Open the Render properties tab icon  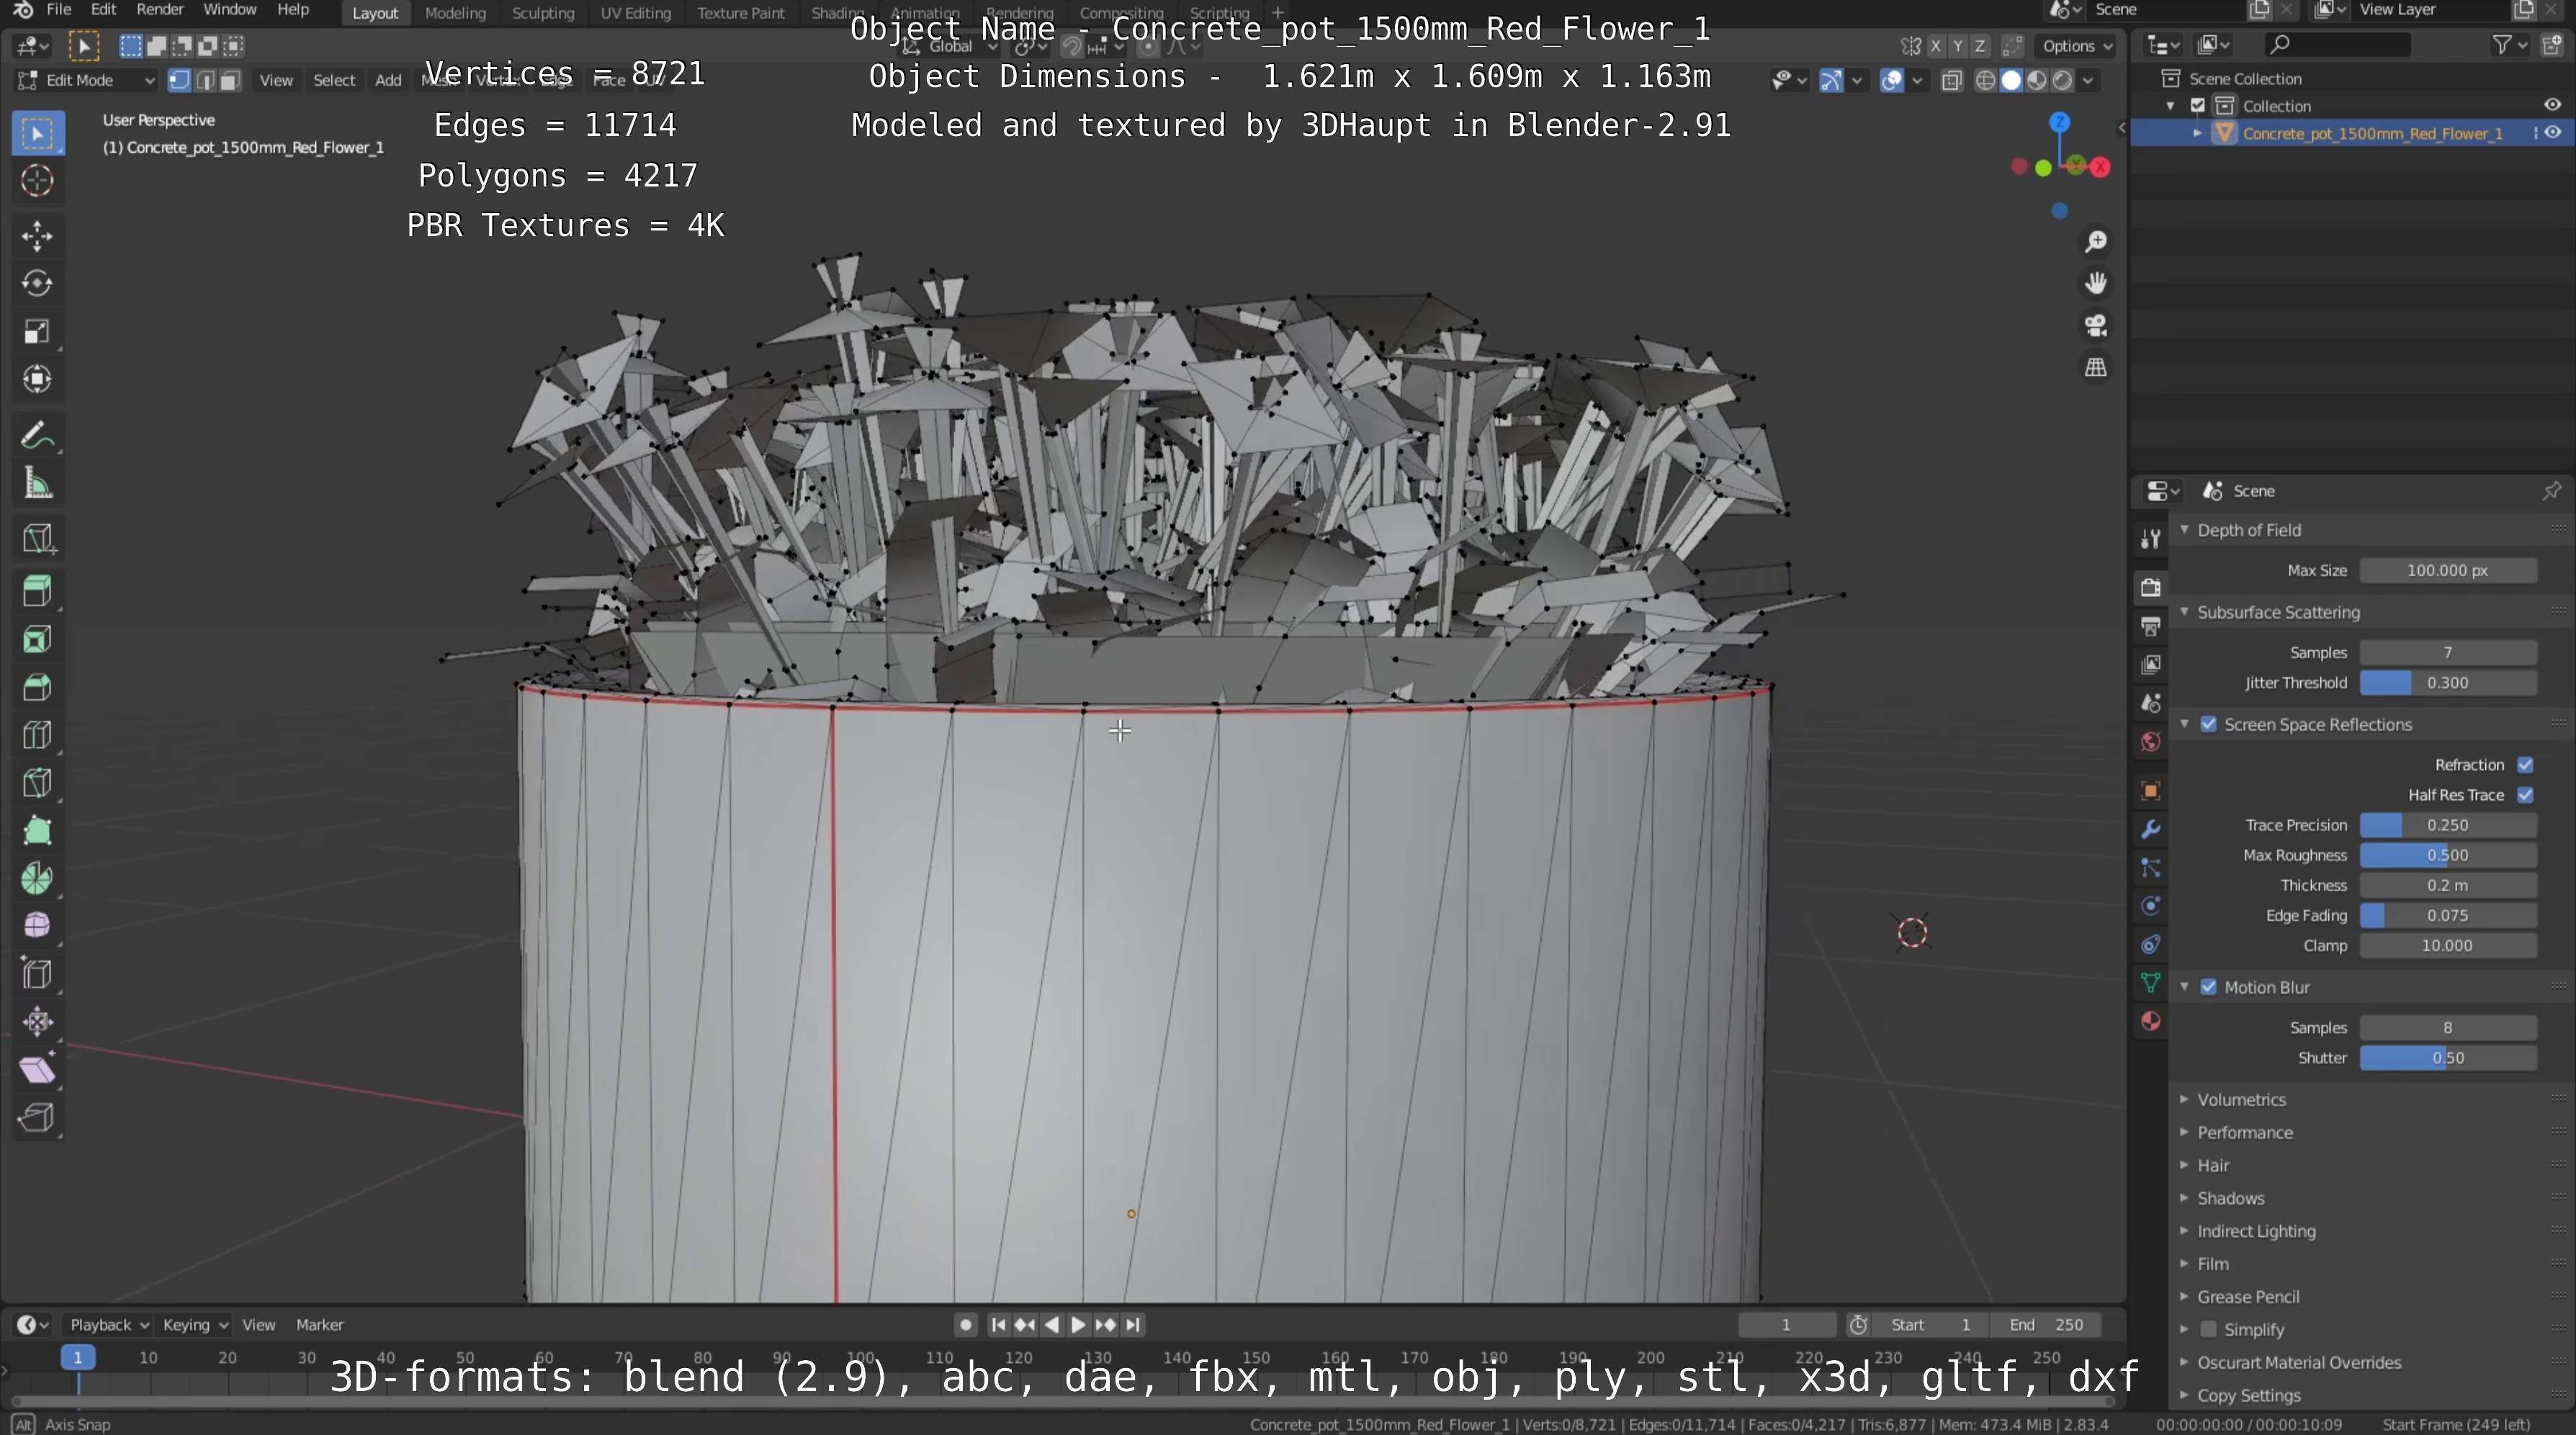[2151, 588]
